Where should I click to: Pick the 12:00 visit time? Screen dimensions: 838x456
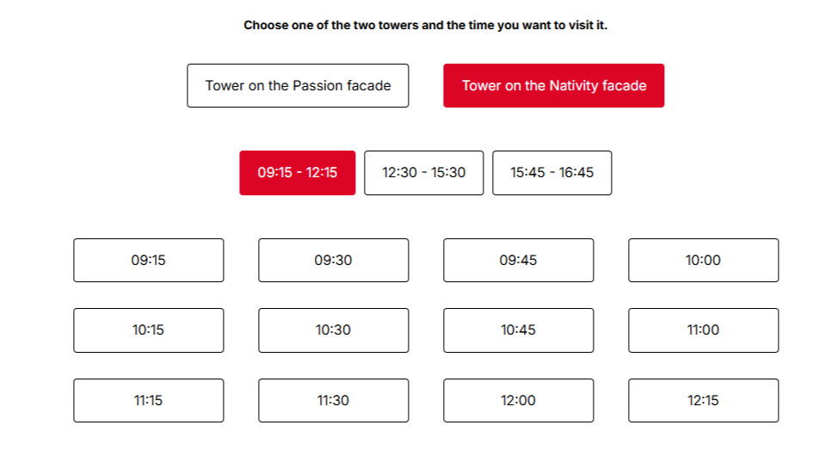518,401
